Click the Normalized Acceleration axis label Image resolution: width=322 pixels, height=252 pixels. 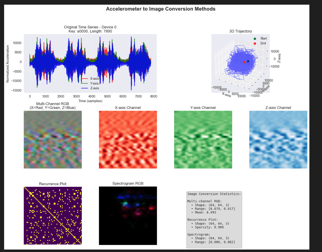click(8, 64)
